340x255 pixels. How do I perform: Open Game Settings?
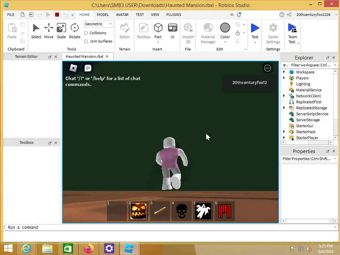(x=273, y=33)
